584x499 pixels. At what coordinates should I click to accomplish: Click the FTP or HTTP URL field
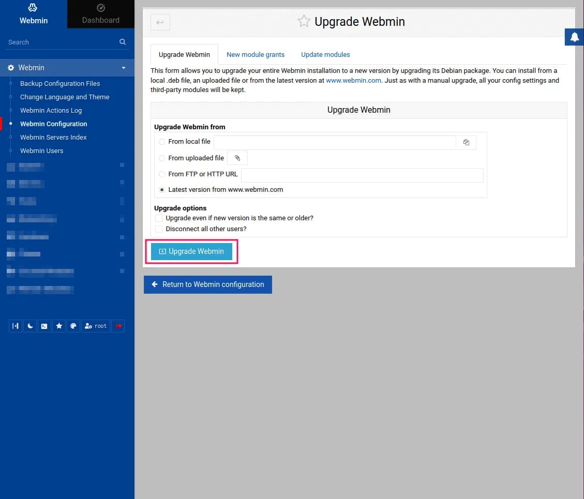362,175
